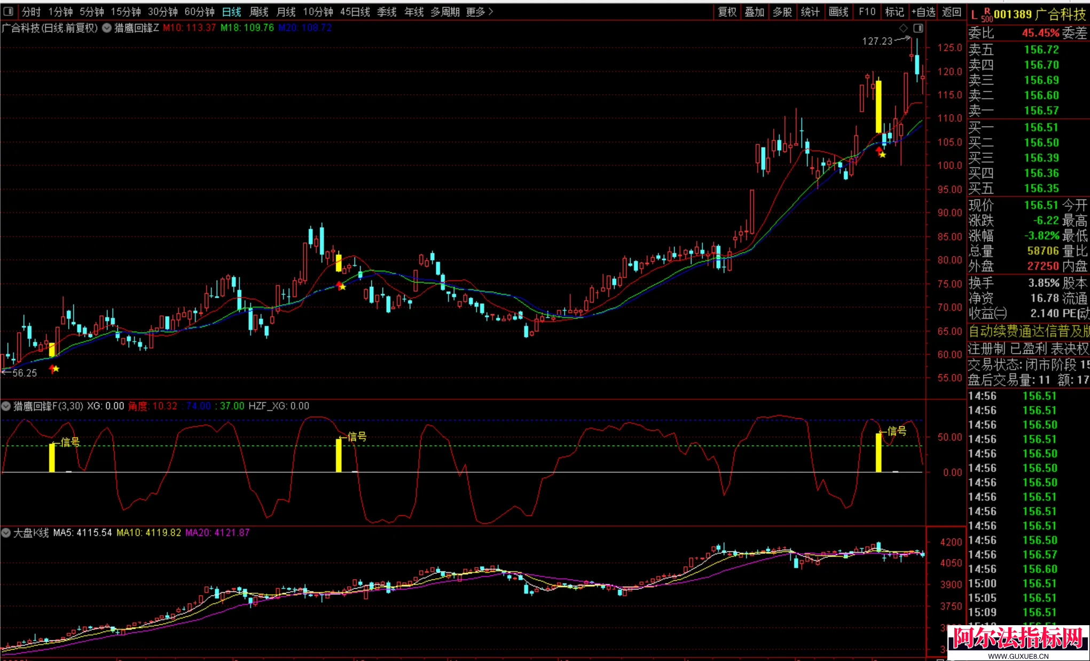Open the 猎鹰回锋Z indicator dropdown circle
Screen dimensions: 1090x661
[x=107, y=28]
